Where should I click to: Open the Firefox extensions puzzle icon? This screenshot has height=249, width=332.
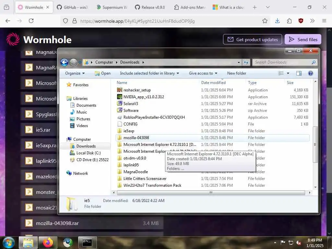point(289,21)
